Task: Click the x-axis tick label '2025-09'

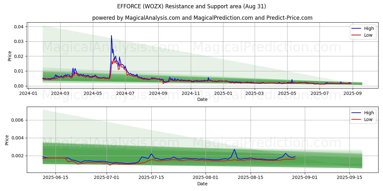Action: pos(352,93)
